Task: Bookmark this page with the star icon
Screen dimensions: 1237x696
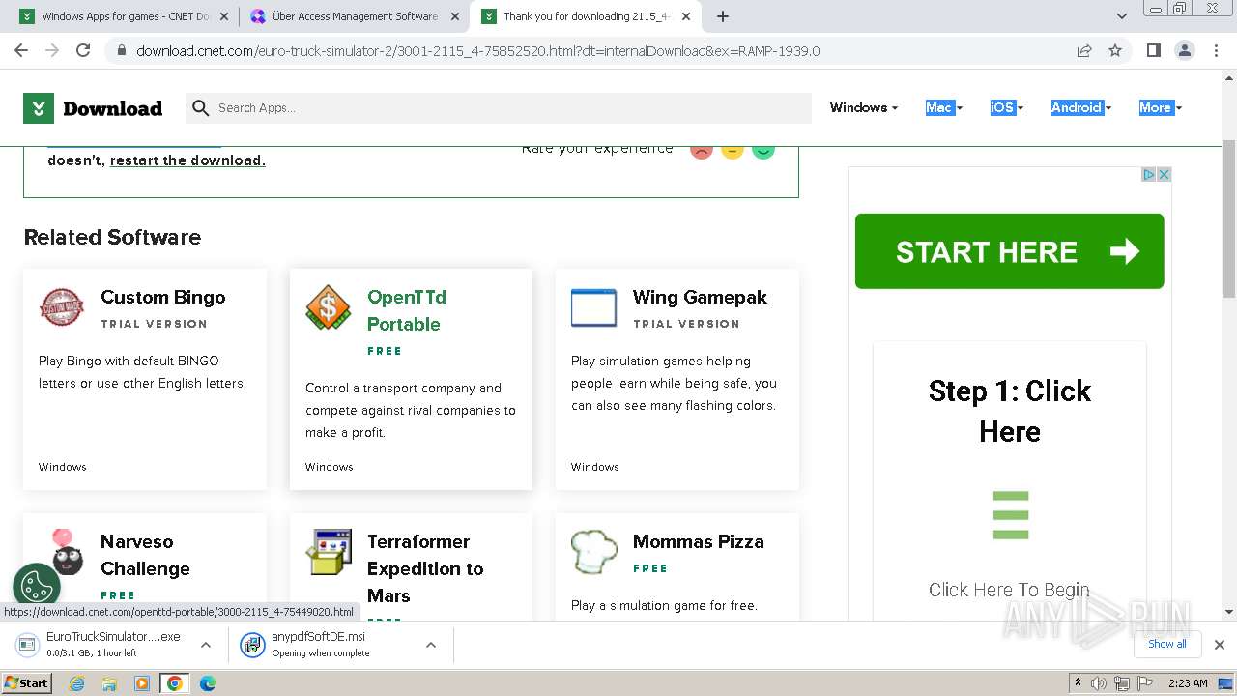Action: click(x=1115, y=50)
